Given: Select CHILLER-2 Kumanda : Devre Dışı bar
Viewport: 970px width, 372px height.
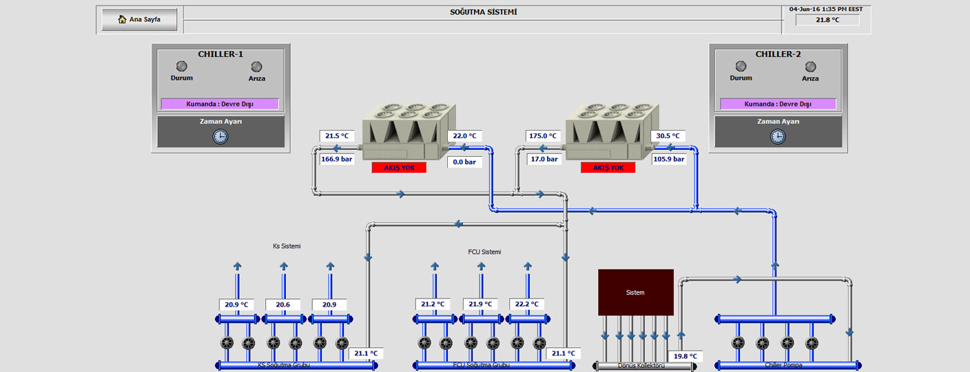Looking at the screenshot, I should (x=778, y=104).
